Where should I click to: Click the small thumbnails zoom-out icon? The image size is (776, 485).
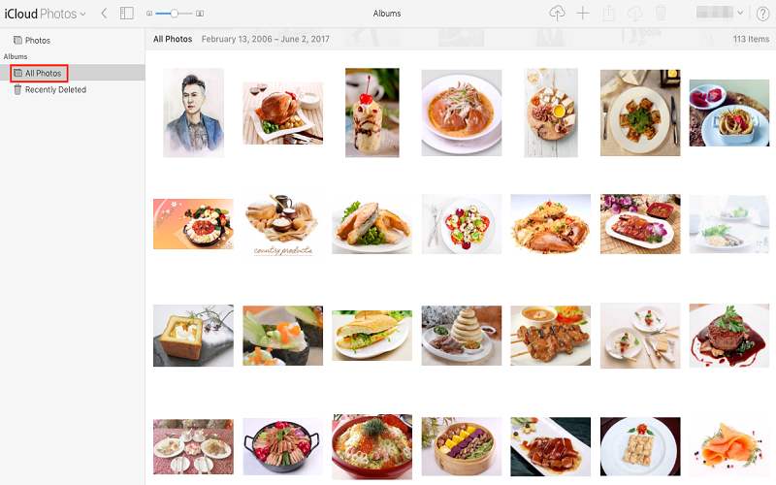(149, 14)
